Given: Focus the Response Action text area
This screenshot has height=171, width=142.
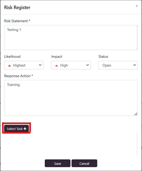Looking at the screenshot, I should tap(71, 98).
